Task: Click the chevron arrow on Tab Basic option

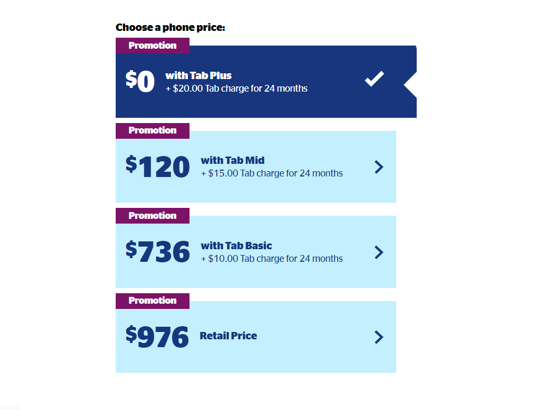Action: 380,252
